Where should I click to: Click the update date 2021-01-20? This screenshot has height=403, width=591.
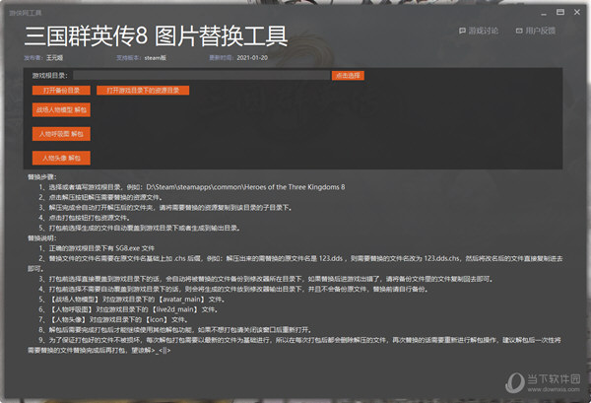click(252, 58)
